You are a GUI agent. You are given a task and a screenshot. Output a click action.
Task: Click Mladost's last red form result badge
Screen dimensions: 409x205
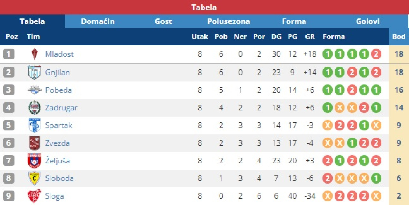[x=376, y=54]
